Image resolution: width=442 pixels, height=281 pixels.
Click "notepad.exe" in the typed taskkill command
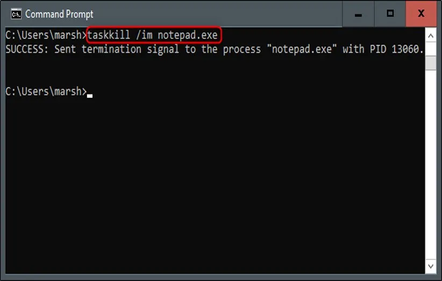tap(187, 35)
